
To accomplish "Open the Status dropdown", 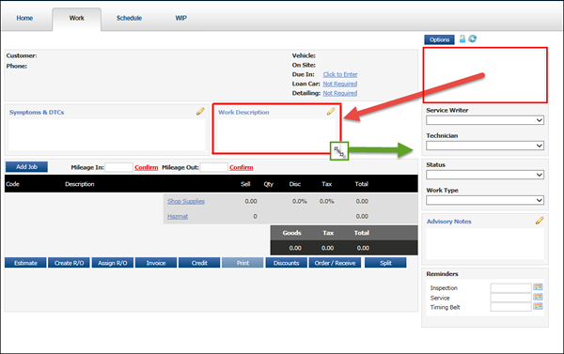I will pos(485,175).
